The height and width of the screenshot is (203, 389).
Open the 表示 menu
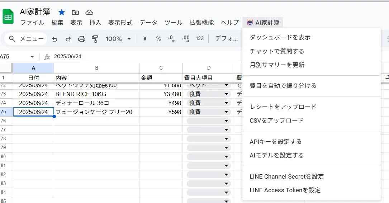(x=76, y=23)
